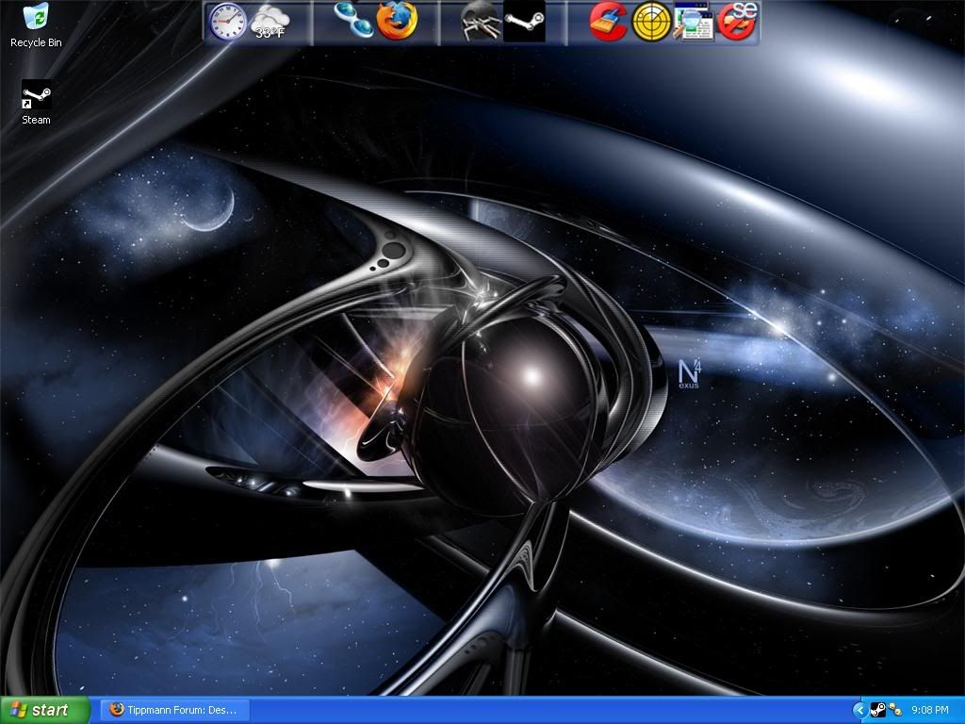Click the Nexus logo on the wallpaper

tap(689, 372)
